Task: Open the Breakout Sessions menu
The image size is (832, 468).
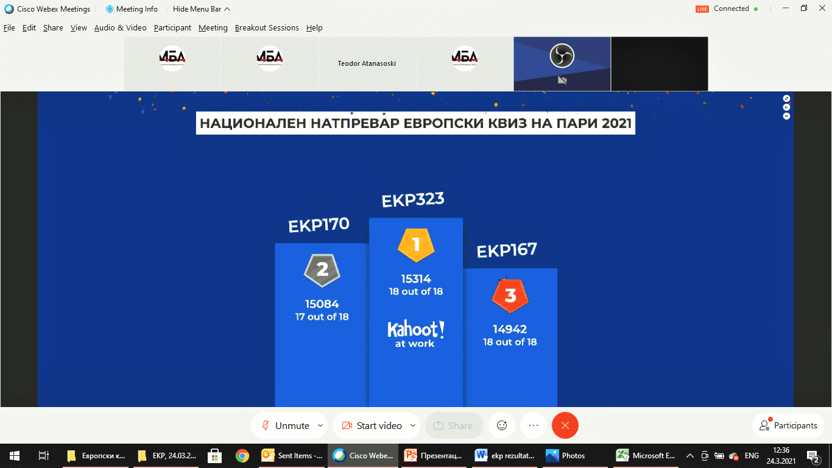Action: coord(267,27)
